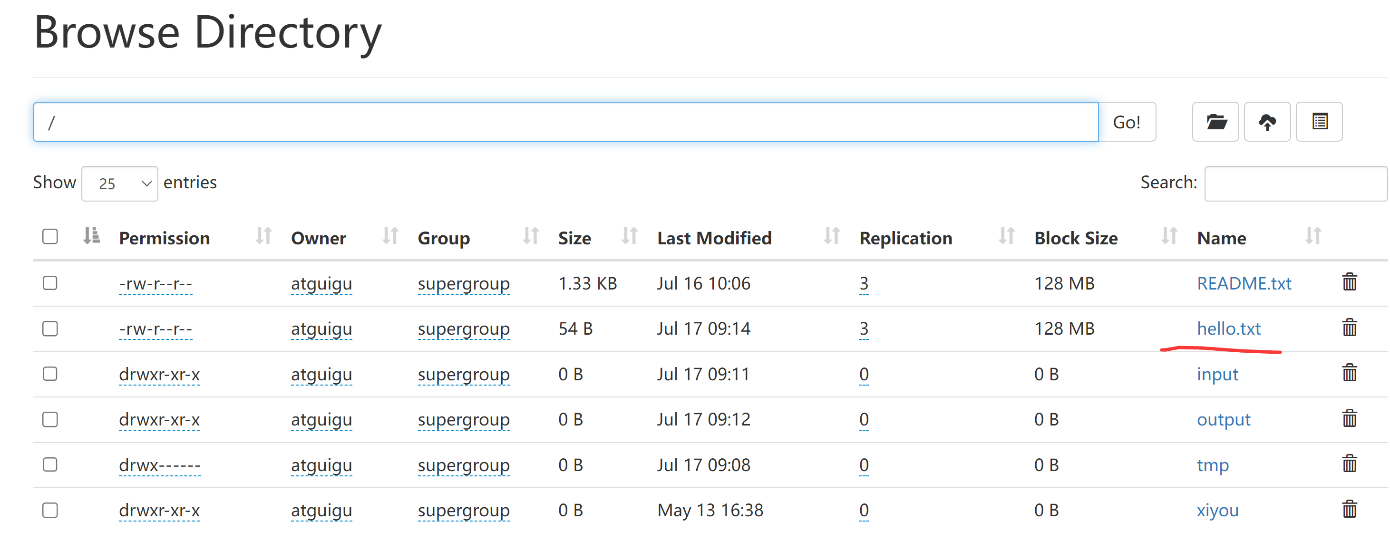Delete the tmp directory via trash icon
The height and width of the screenshot is (541, 1390).
(x=1349, y=464)
